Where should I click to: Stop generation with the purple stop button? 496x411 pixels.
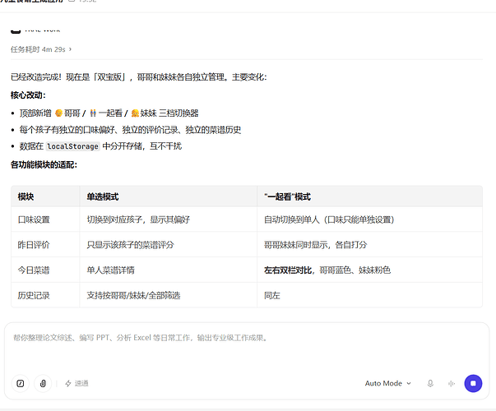click(x=473, y=384)
